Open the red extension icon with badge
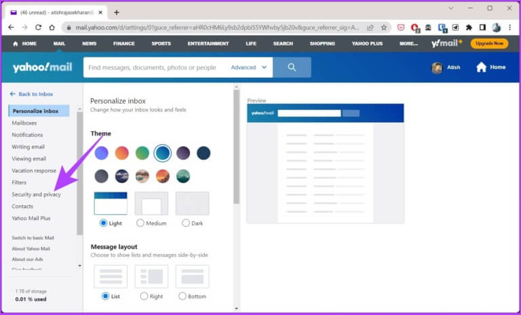The image size is (521, 315). point(414,28)
